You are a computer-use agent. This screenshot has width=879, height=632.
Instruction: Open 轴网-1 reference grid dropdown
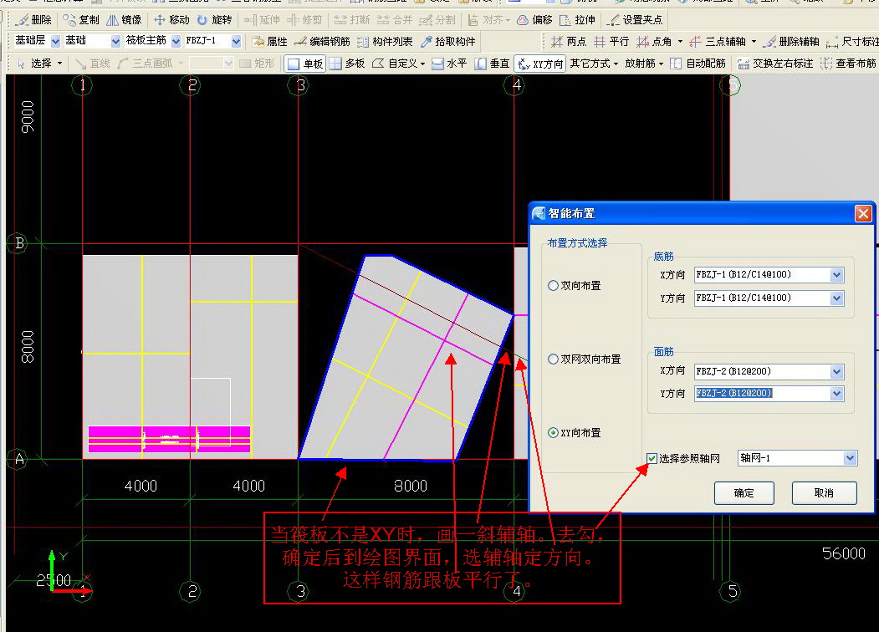point(850,458)
